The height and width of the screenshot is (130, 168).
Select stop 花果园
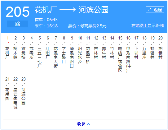(7, 94)
